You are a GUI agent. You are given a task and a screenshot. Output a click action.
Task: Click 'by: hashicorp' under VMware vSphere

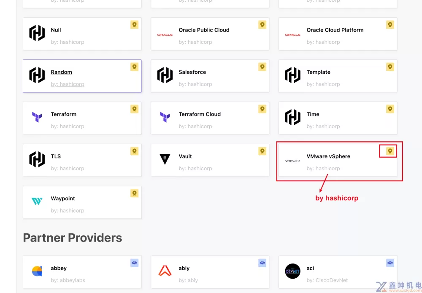click(323, 169)
